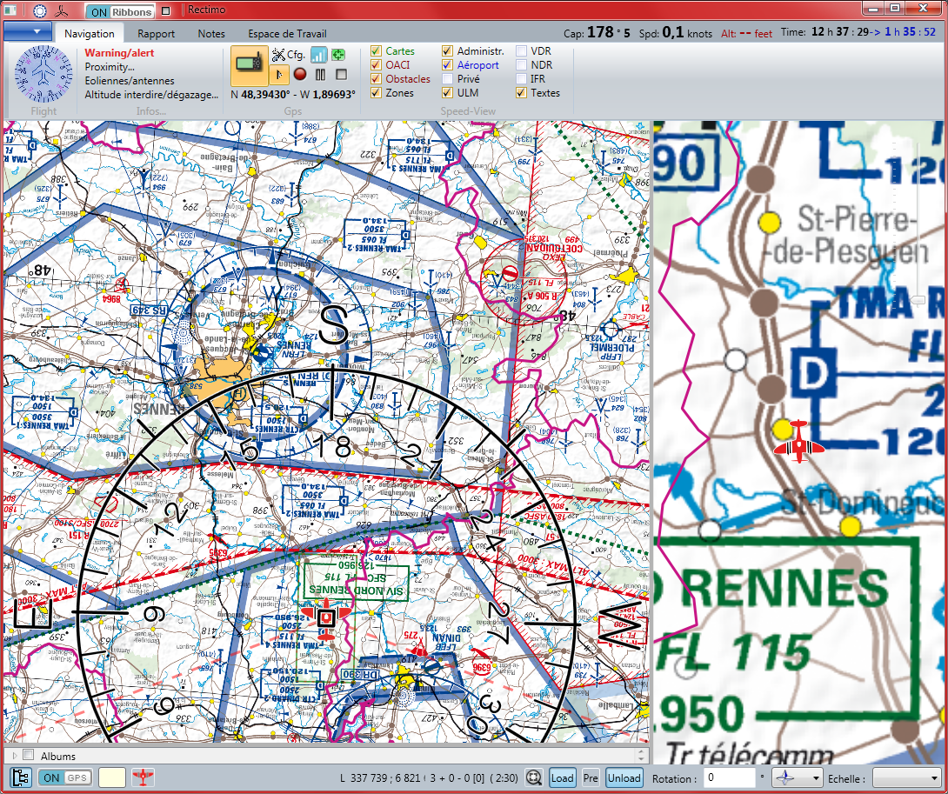Click the Alt -- feet readout

point(747,34)
